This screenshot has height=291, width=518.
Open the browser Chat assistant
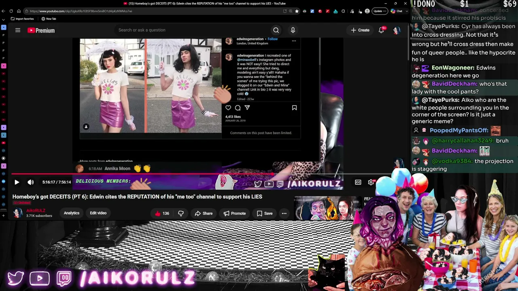(x=397, y=11)
